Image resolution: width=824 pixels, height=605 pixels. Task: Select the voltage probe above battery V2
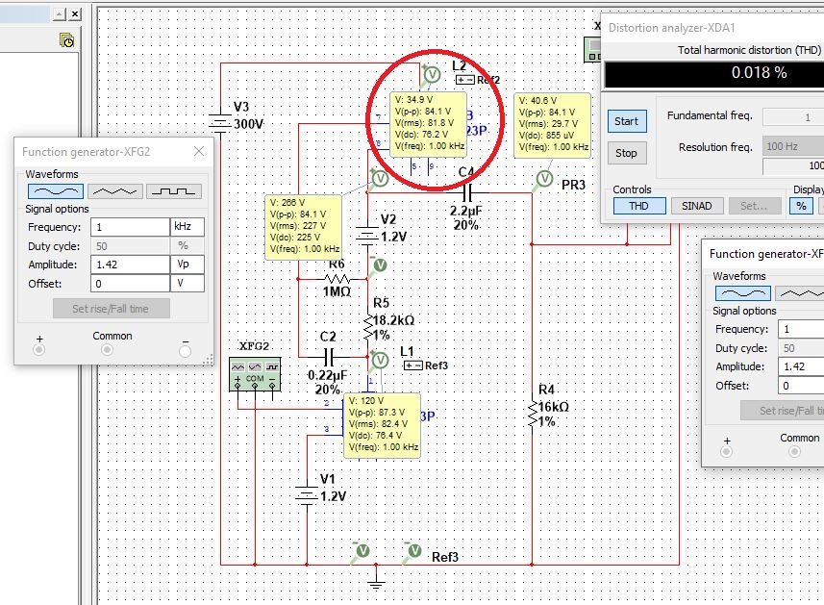click(379, 179)
